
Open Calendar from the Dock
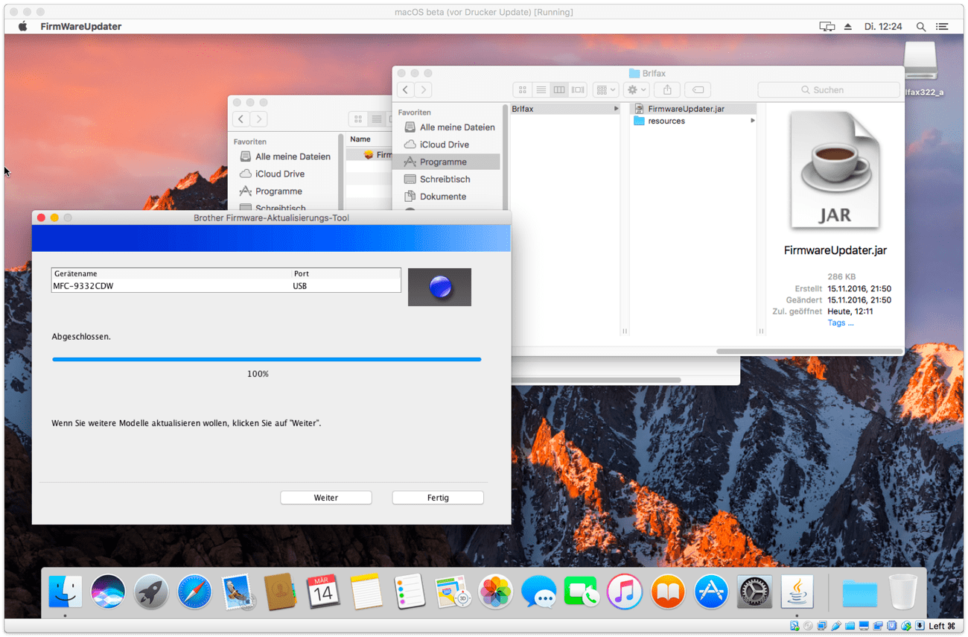pyautogui.click(x=323, y=592)
